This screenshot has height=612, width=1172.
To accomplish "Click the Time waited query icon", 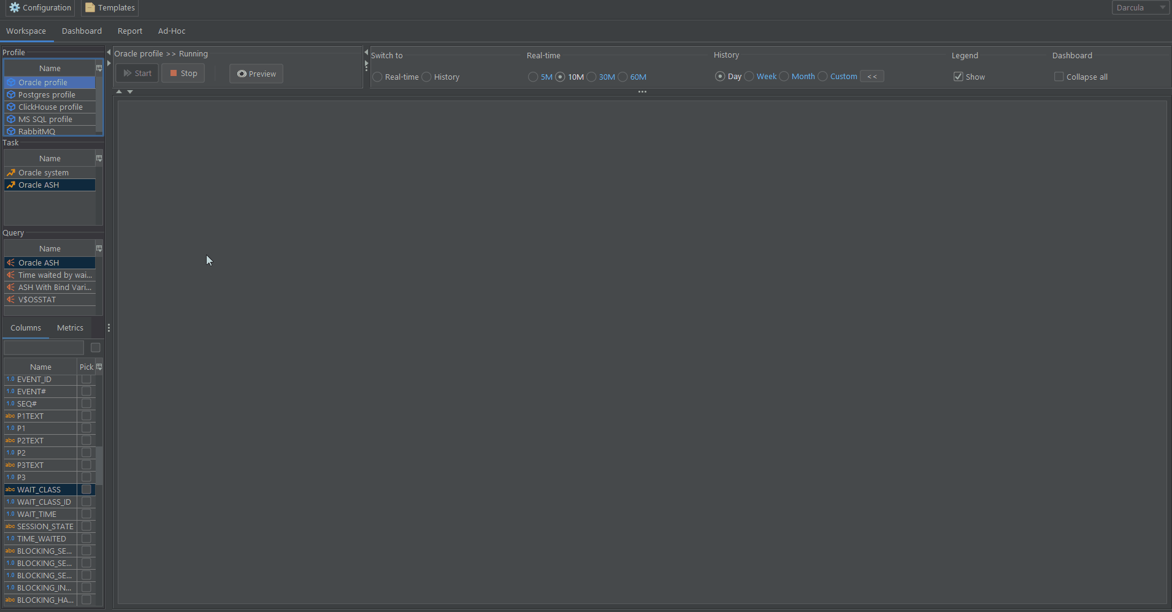I will 11,275.
